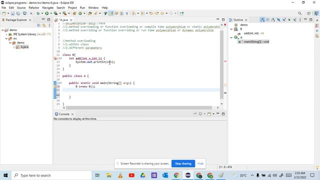Open dropdown arrow beside New Java Class
The image size is (320, 180).
84,13
